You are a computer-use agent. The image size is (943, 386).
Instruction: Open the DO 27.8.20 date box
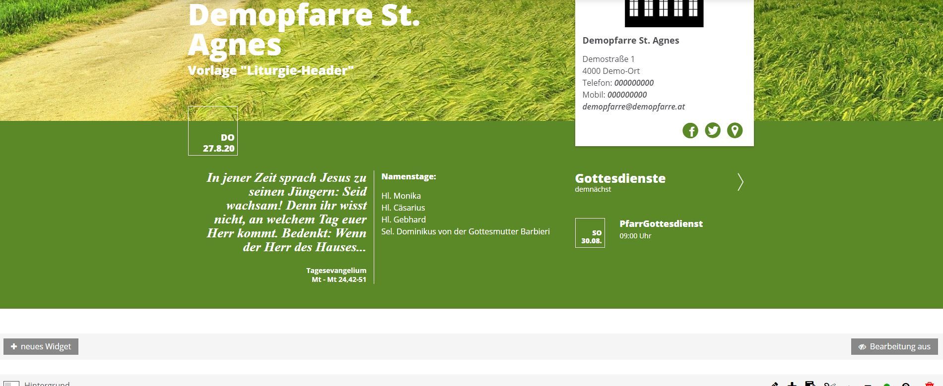[x=213, y=131]
